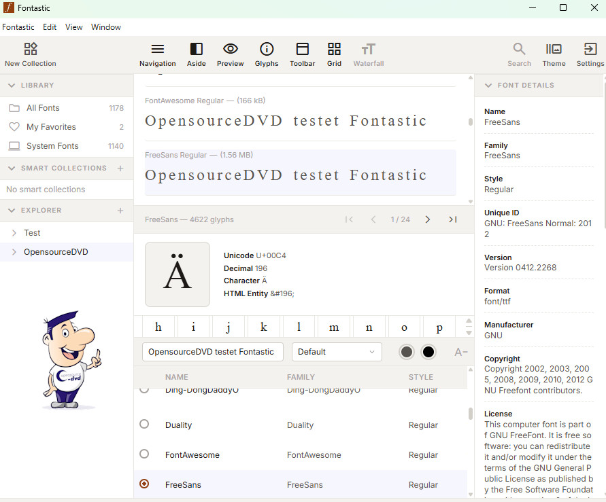Open Settings from the toolbar
This screenshot has width=606, height=502.
(x=590, y=49)
